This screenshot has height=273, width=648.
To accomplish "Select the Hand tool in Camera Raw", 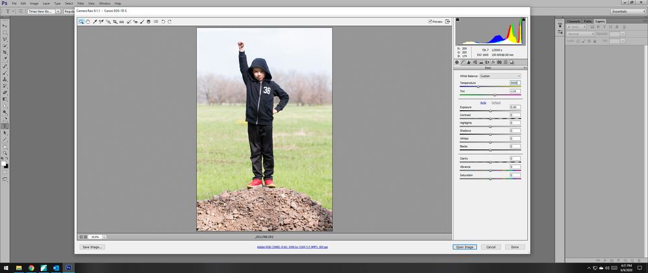I will click(88, 21).
